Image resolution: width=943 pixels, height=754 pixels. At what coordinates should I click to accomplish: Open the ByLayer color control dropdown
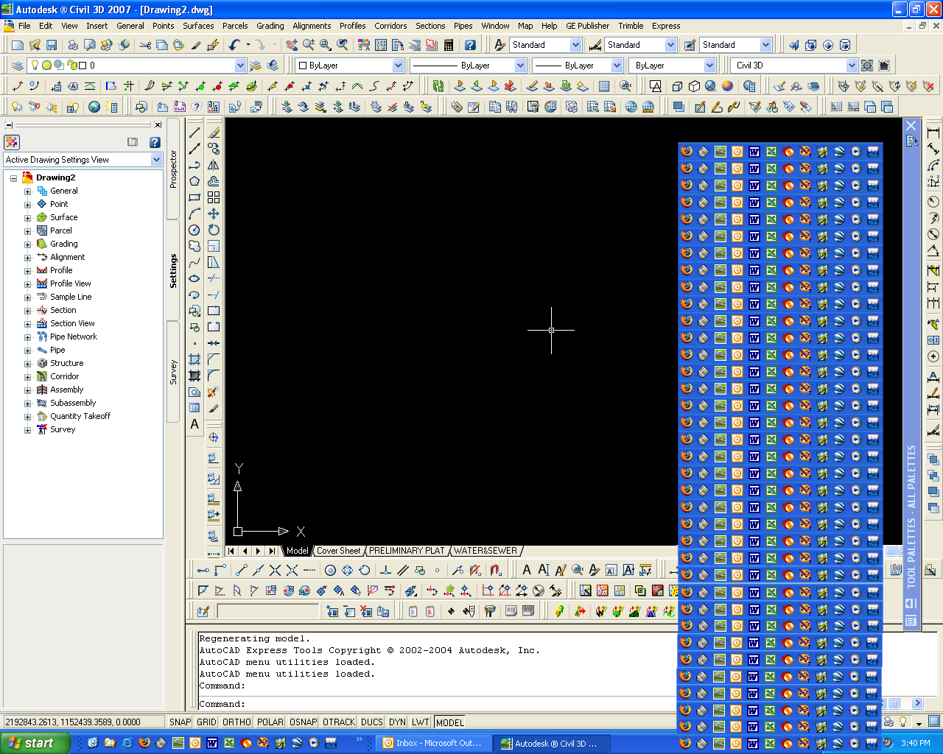click(398, 66)
